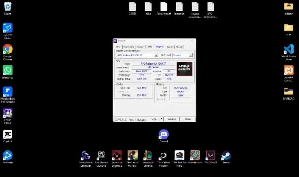Click the Memory Size GBytes value

[x=180, y=88]
